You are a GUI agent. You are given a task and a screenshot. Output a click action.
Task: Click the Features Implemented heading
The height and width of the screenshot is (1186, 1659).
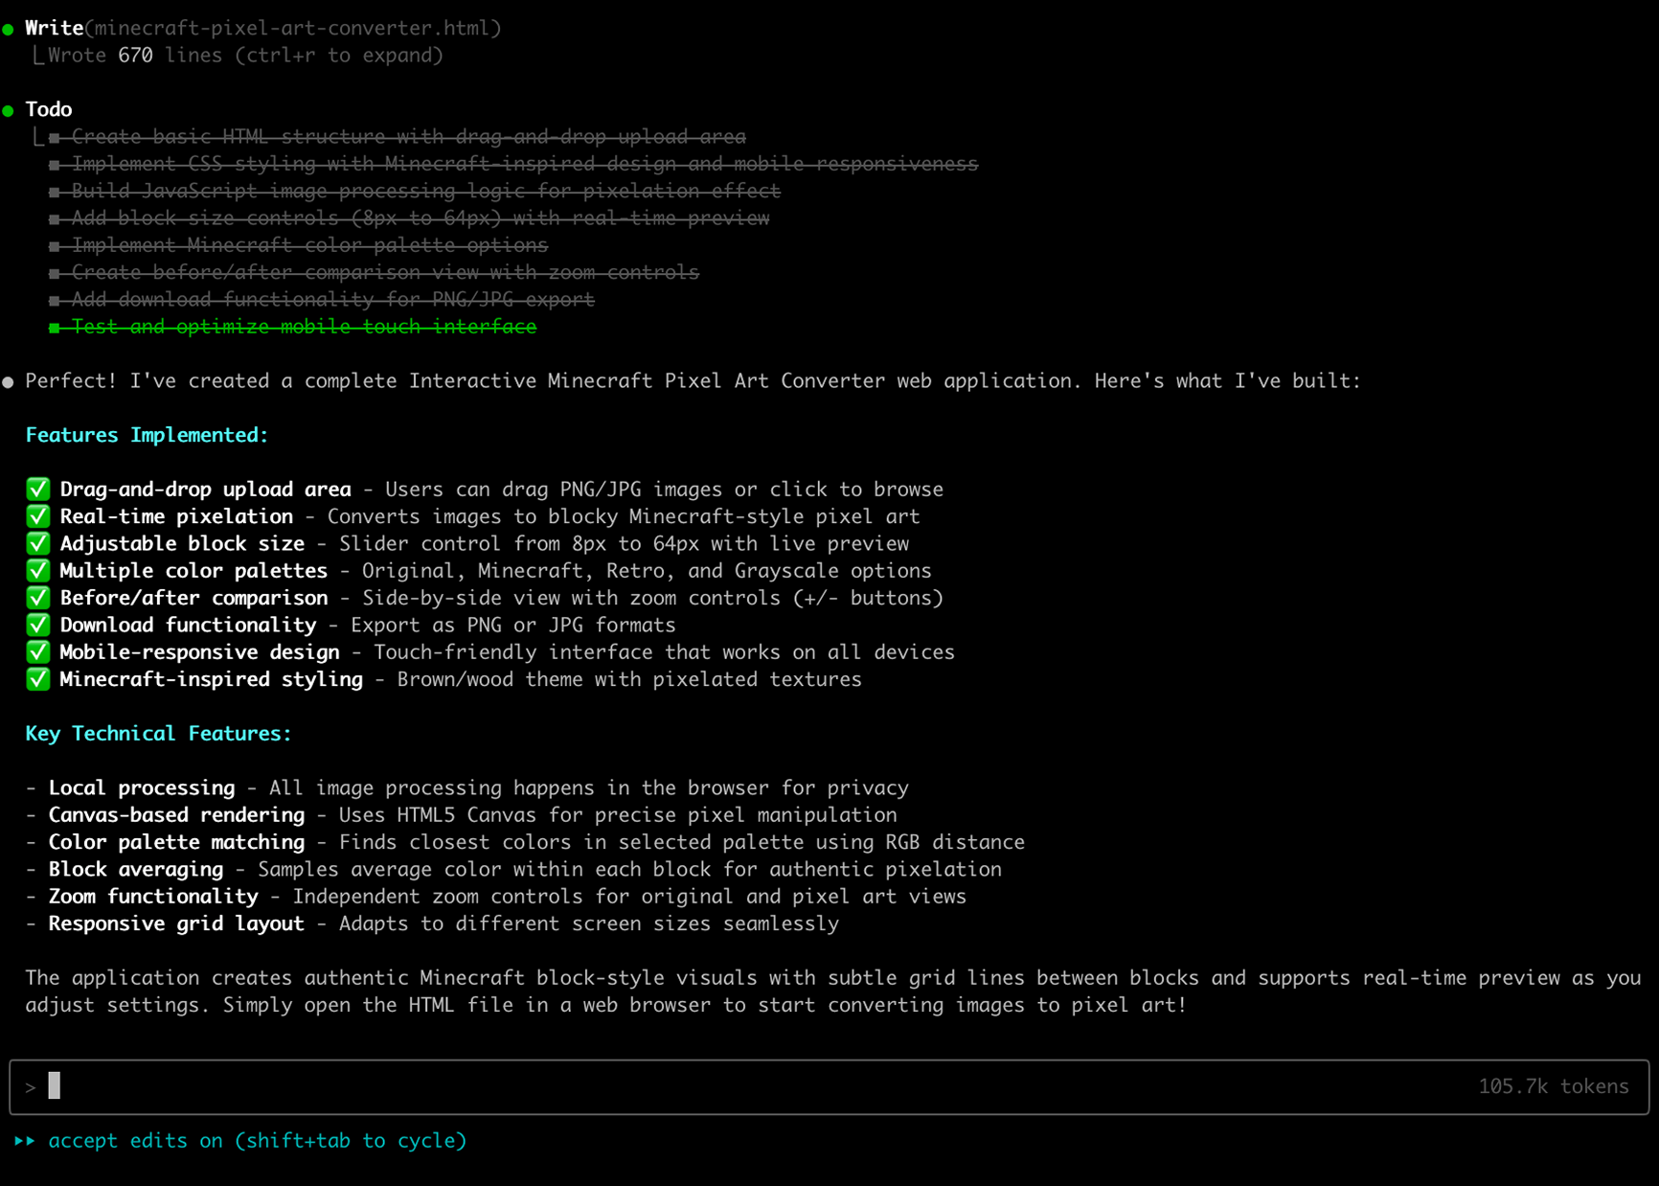coord(147,435)
